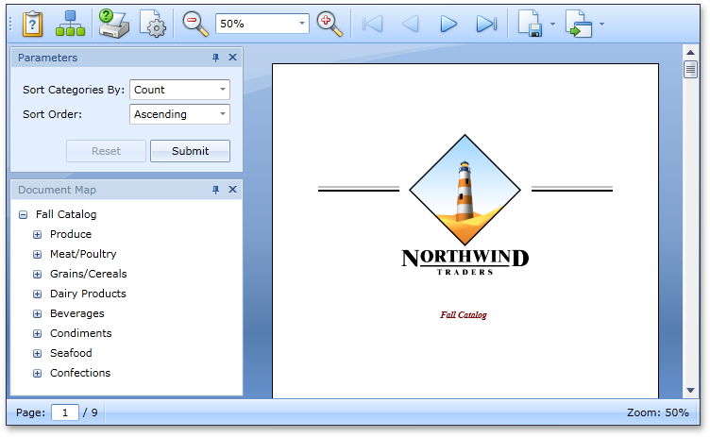Click the Send/export to window icon
This screenshot has width=710, height=437.
click(x=578, y=24)
